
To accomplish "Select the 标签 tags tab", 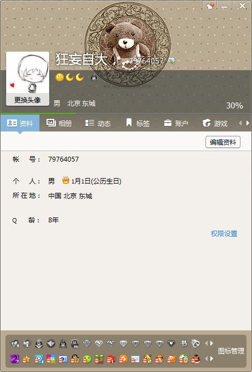I will (138, 123).
